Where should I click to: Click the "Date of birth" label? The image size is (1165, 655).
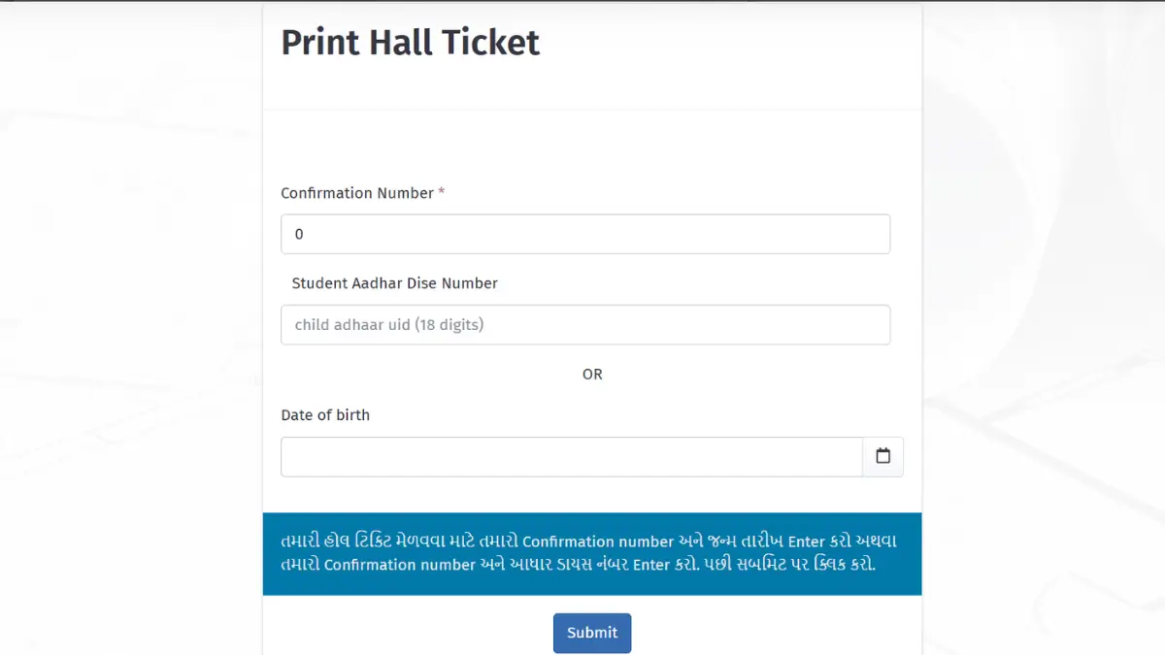point(325,414)
